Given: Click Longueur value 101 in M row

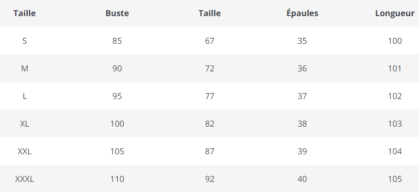Looking at the screenshot, I should point(395,69).
